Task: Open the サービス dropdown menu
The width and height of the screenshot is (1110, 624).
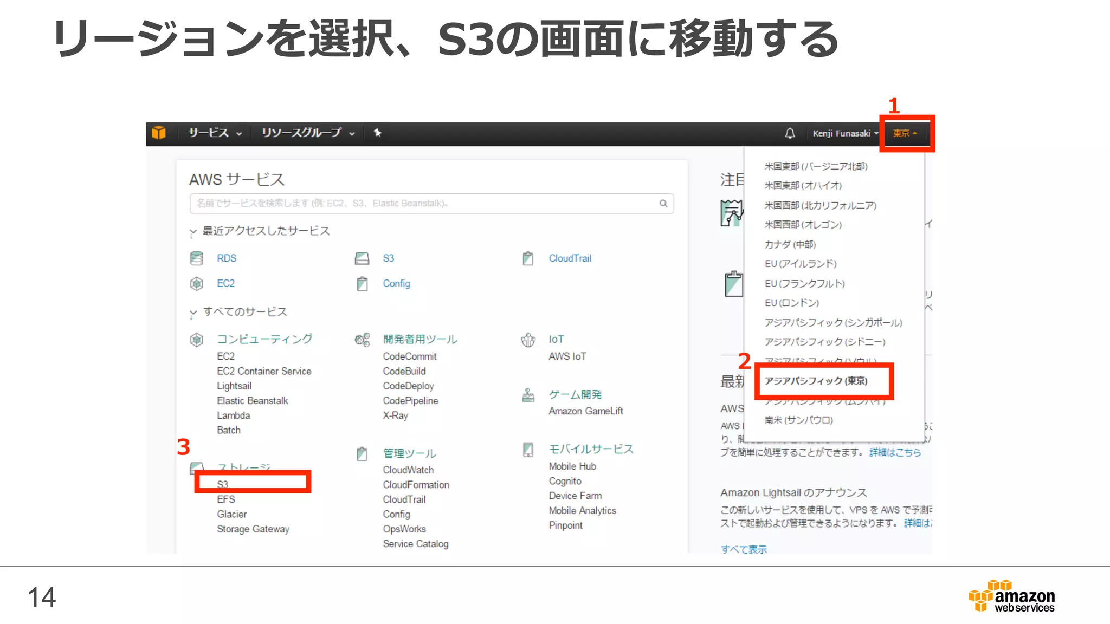Action: coord(215,133)
